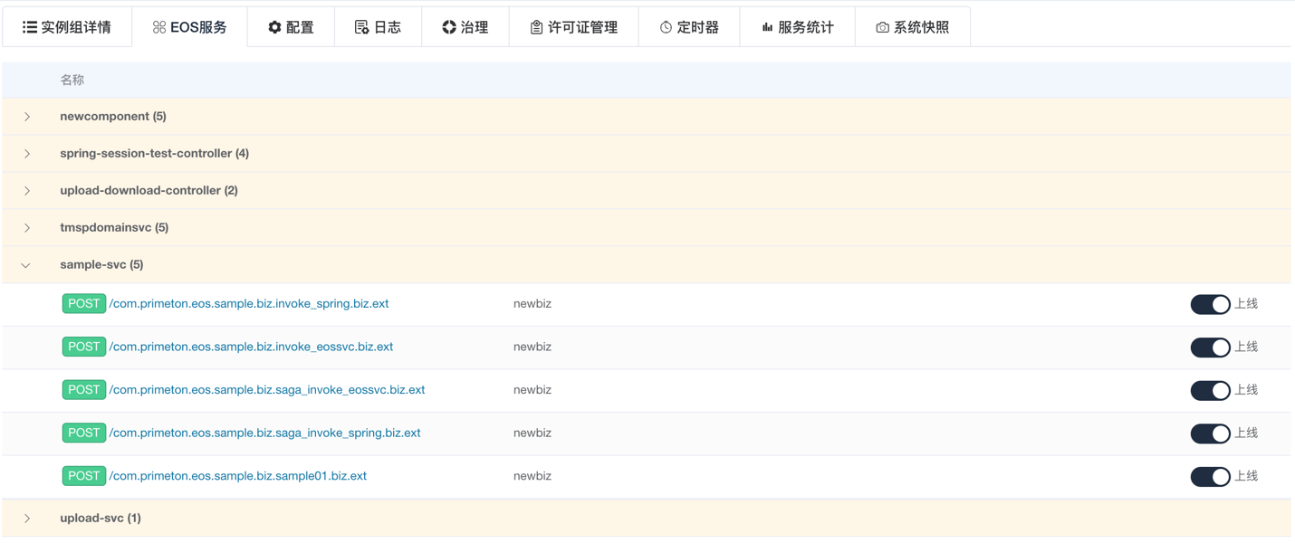This screenshot has width=1295, height=543.
Task: Toggle invoke_spring.biz.ext online switch off
Action: [1210, 304]
